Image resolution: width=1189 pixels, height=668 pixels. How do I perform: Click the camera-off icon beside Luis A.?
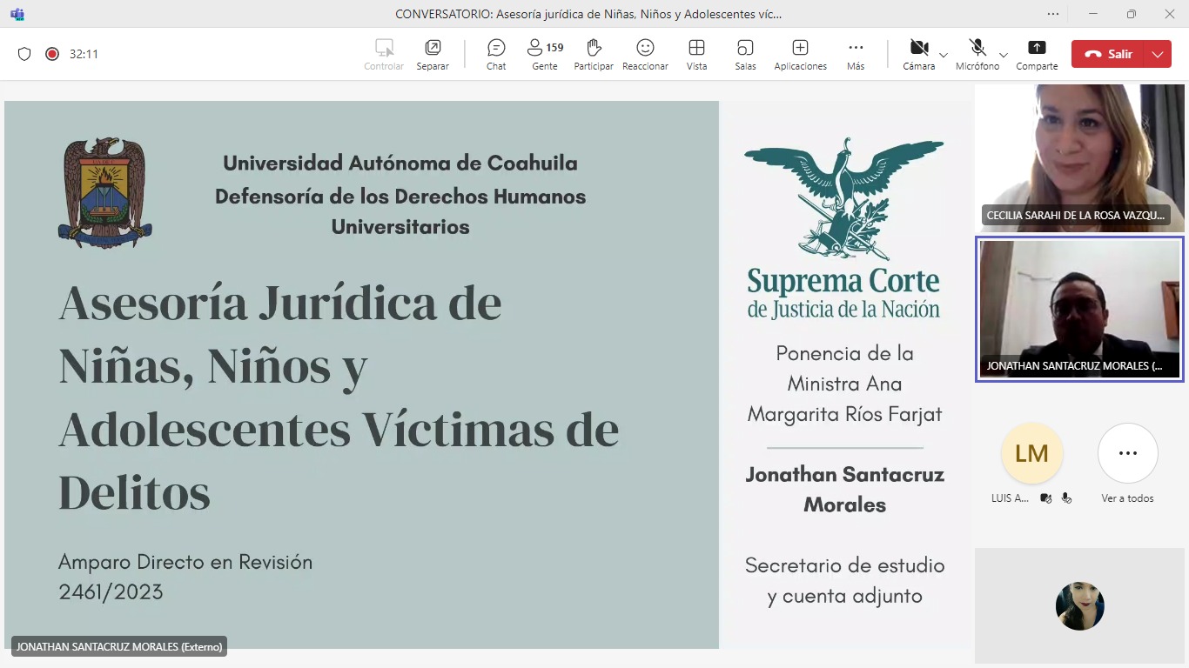[x=1046, y=498]
